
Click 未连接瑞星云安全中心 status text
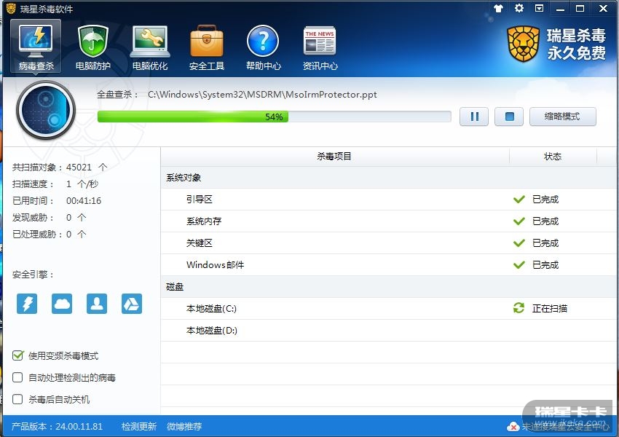[565, 426]
